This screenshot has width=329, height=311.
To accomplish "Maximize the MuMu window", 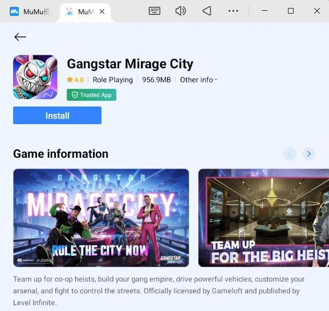I will click(291, 11).
